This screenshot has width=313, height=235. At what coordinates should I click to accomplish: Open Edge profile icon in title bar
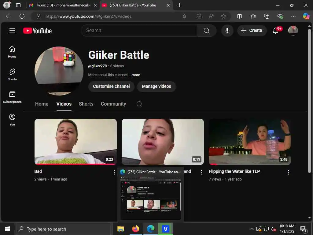7,5
